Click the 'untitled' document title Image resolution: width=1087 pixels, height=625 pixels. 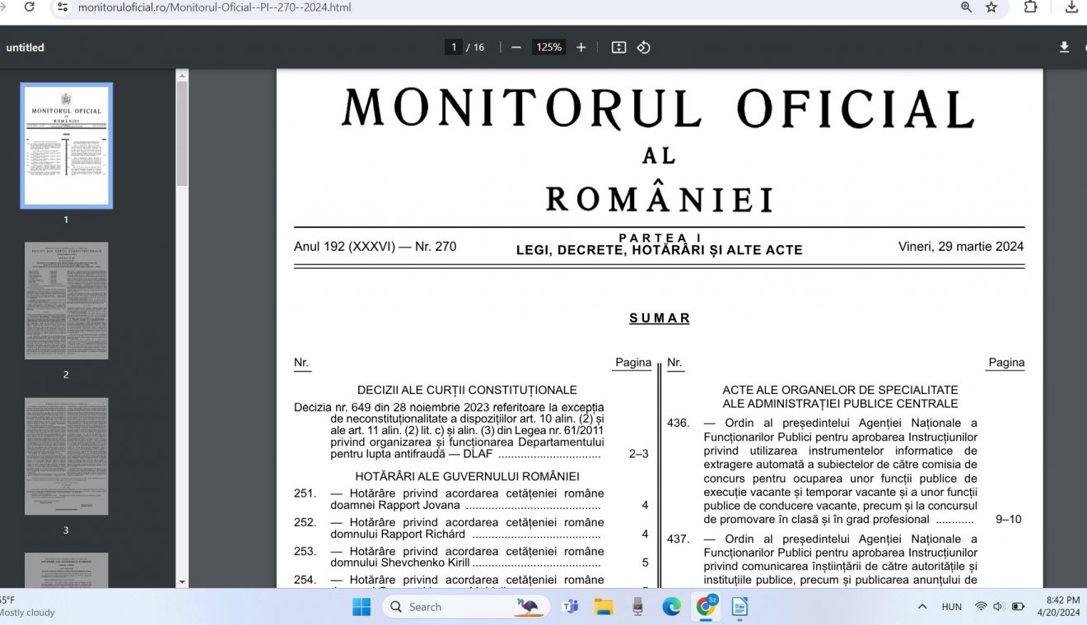click(x=26, y=48)
